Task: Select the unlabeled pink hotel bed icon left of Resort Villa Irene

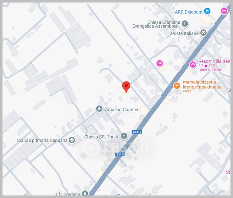Action: pos(159,63)
